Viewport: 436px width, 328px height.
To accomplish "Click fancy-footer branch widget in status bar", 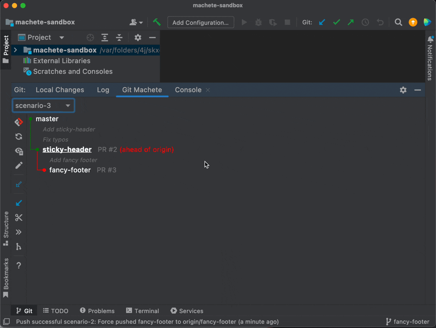I will tap(408, 322).
